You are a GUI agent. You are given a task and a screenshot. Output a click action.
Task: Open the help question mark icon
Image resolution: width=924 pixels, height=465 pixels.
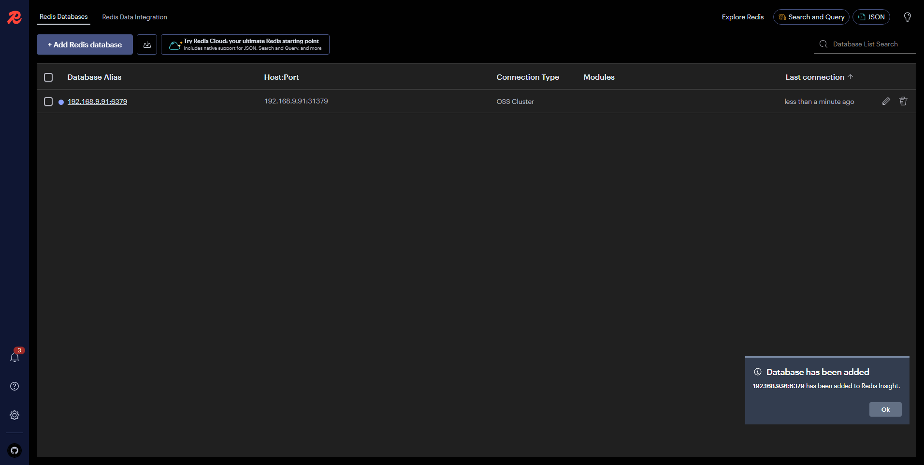tap(14, 386)
